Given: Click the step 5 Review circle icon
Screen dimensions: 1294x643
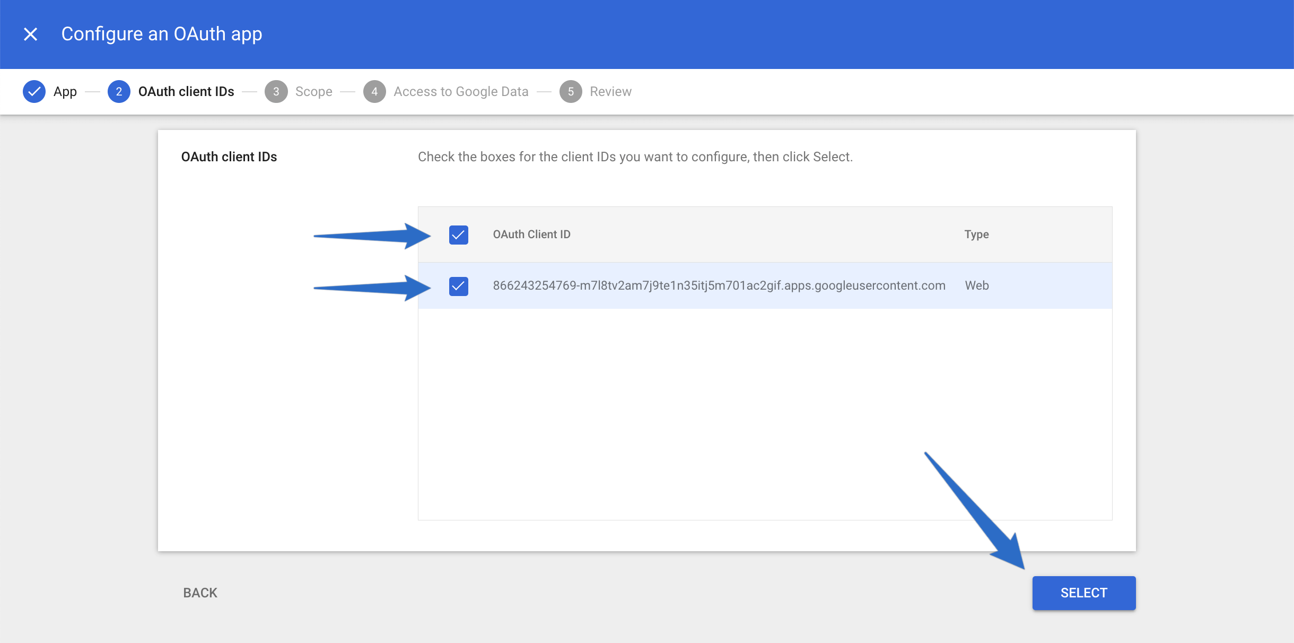Looking at the screenshot, I should tap(571, 92).
